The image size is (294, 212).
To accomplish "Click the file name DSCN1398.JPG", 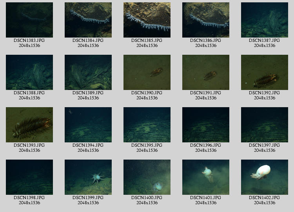I will pos(29,198).
